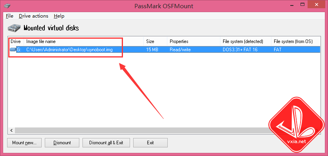Click the left scroll arrow of horizontal scrollbar

(x=11, y=130)
